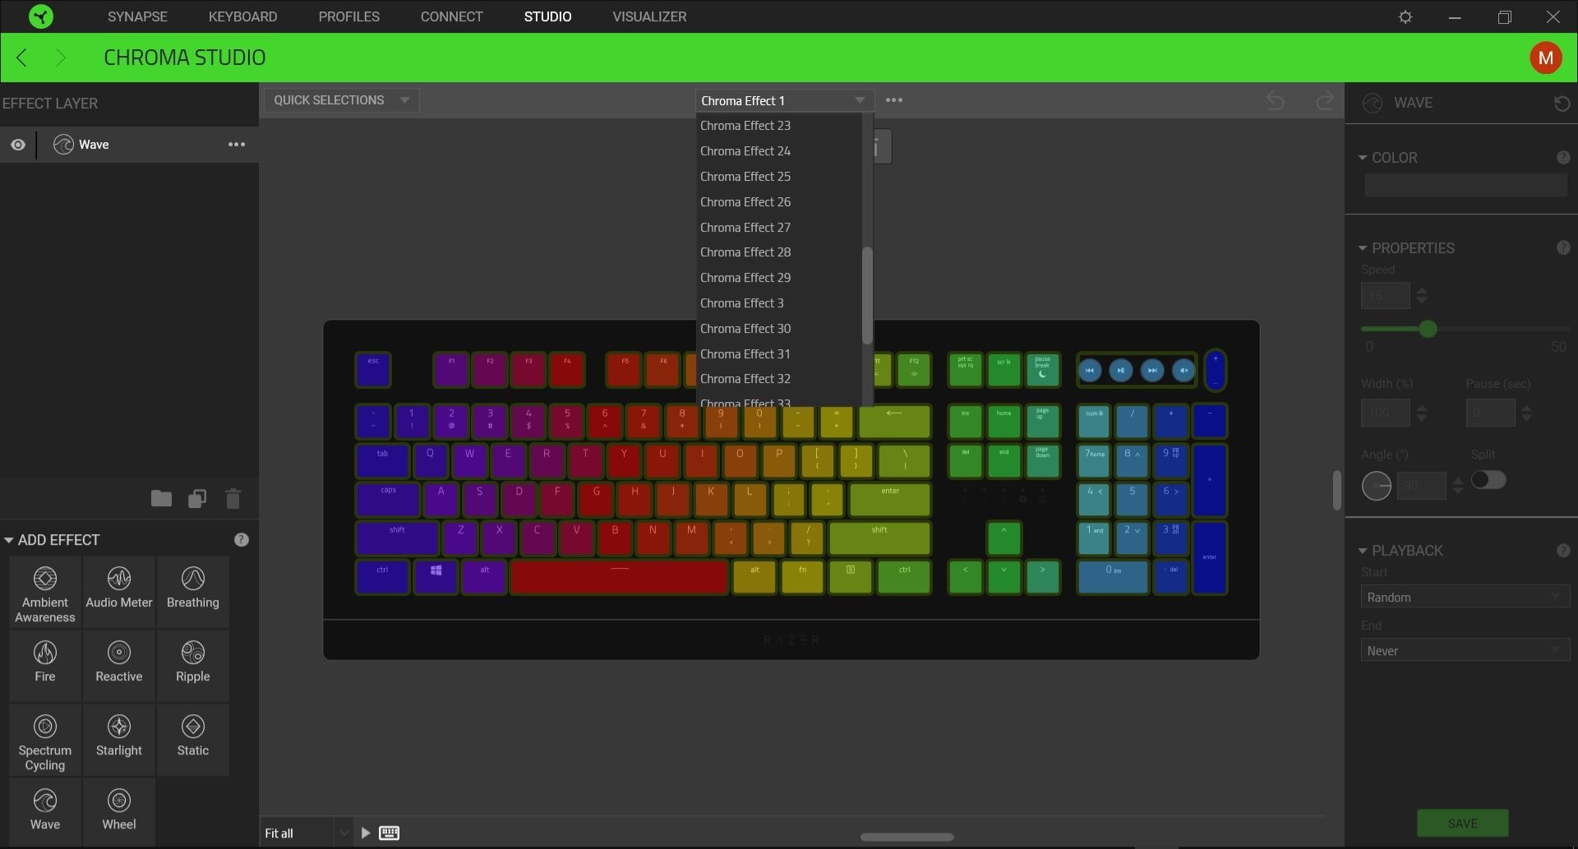Click the Save button
Viewport: 1578px width, 849px height.
click(x=1462, y=823)
